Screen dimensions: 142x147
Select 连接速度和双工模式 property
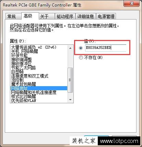29,76
